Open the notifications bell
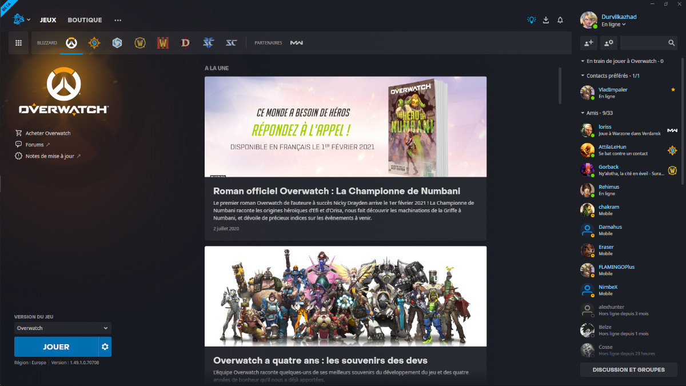This screenshot has height=386, width=686. pyautogui.click(x=560, y=19)
